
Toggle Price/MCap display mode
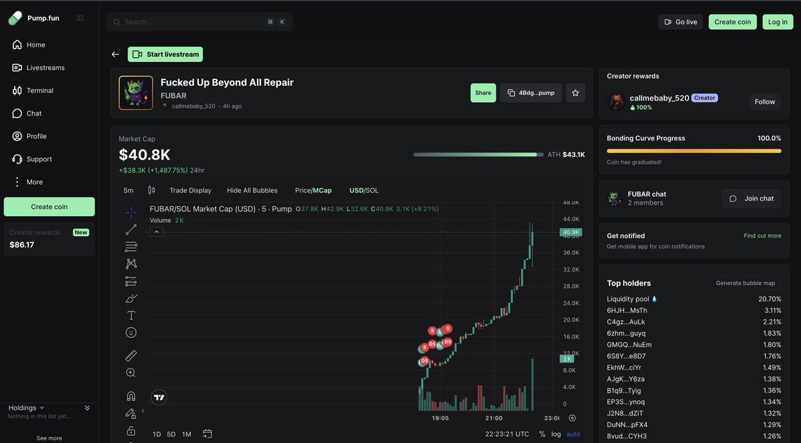(x=313, y=190)
